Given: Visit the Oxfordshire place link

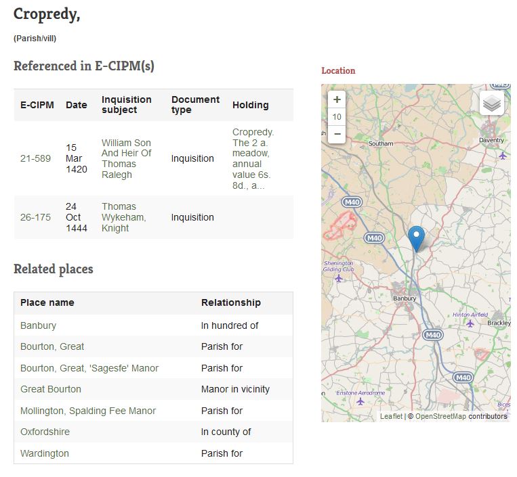Looking at the screenshot, I should pos(45,432).
